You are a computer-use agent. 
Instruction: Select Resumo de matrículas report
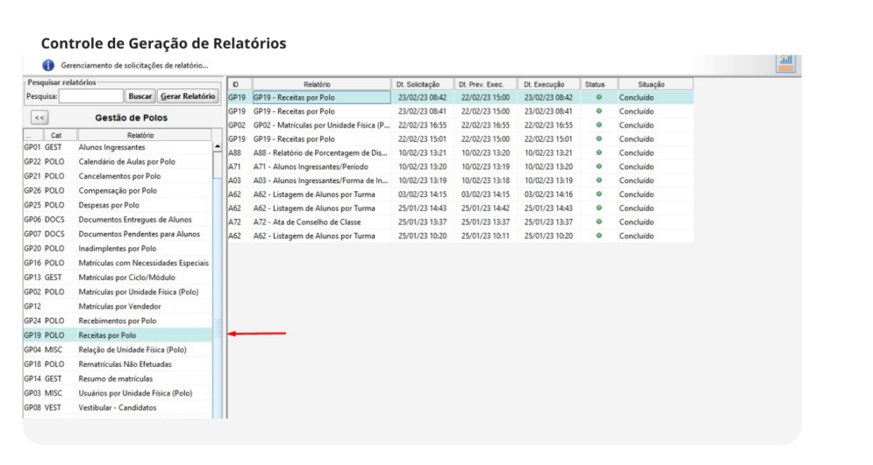coord(118,378)
